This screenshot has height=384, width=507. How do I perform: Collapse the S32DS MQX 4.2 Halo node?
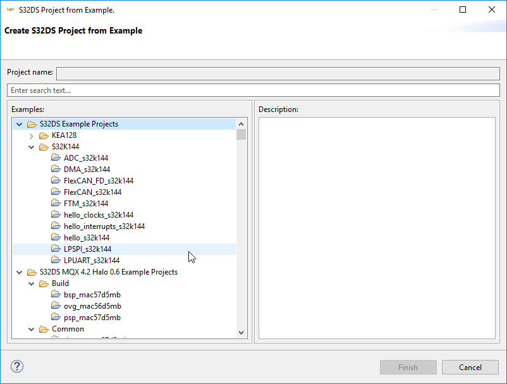pos(20,273)
